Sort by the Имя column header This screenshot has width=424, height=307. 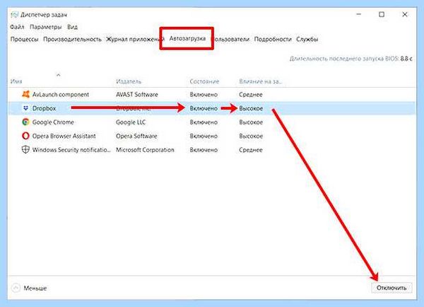pyautogui.click(x=16, y=81)
